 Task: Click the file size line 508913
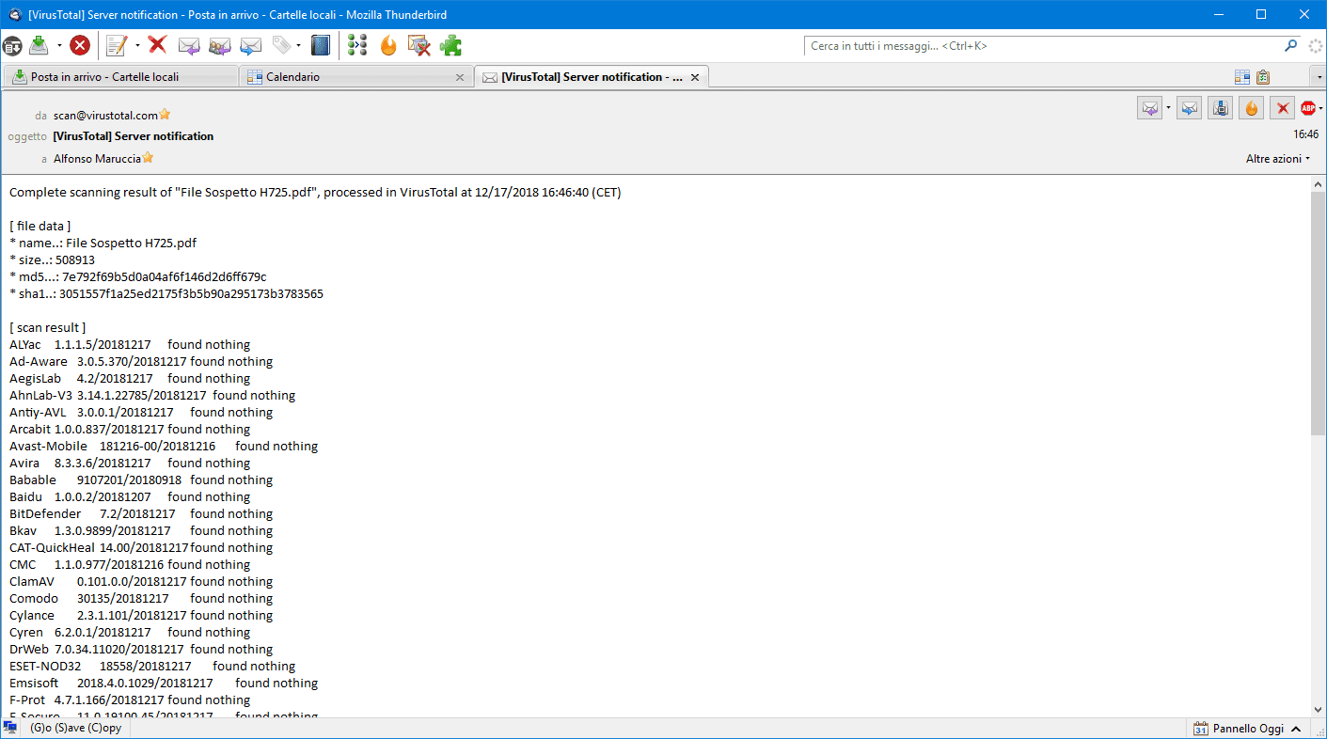[x=52, y=259]
